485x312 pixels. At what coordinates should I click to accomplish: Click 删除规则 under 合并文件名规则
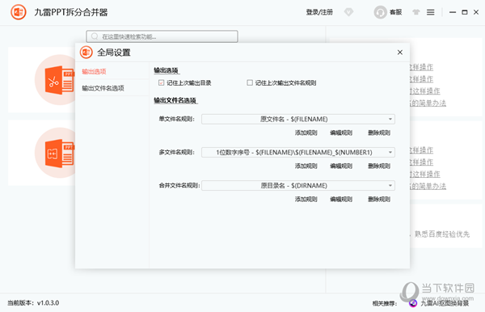coord(379,200)
